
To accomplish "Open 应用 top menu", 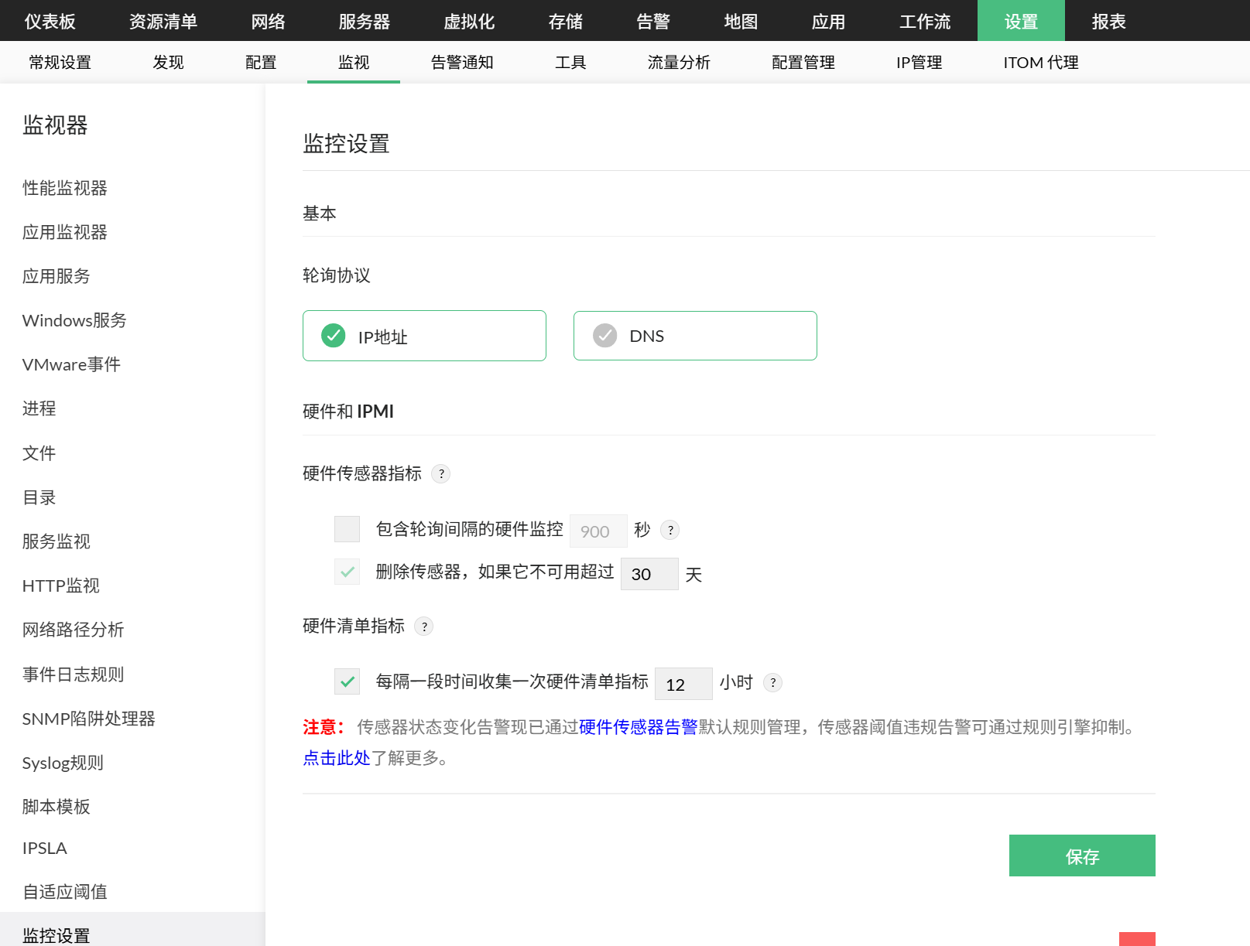I will [828, 21].
